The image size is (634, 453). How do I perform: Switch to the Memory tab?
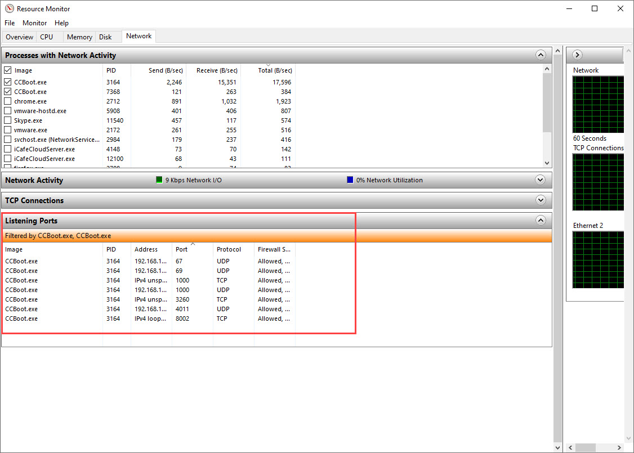pyautogui.click(x=79, y=37)
